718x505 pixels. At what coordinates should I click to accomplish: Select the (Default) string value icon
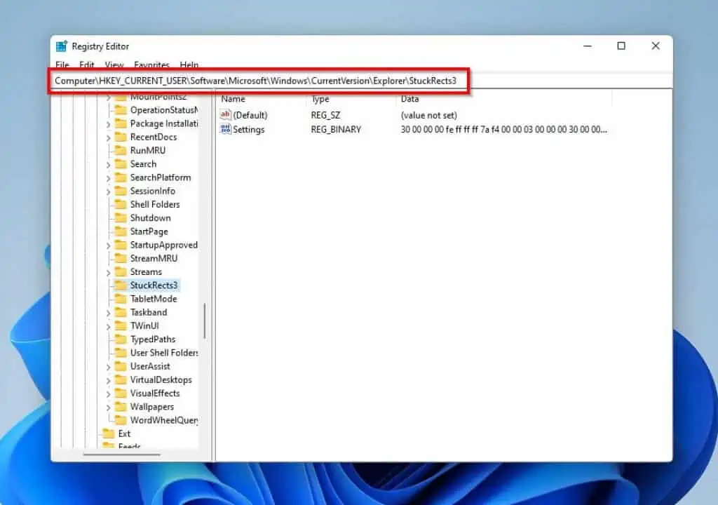coord(225,115)
